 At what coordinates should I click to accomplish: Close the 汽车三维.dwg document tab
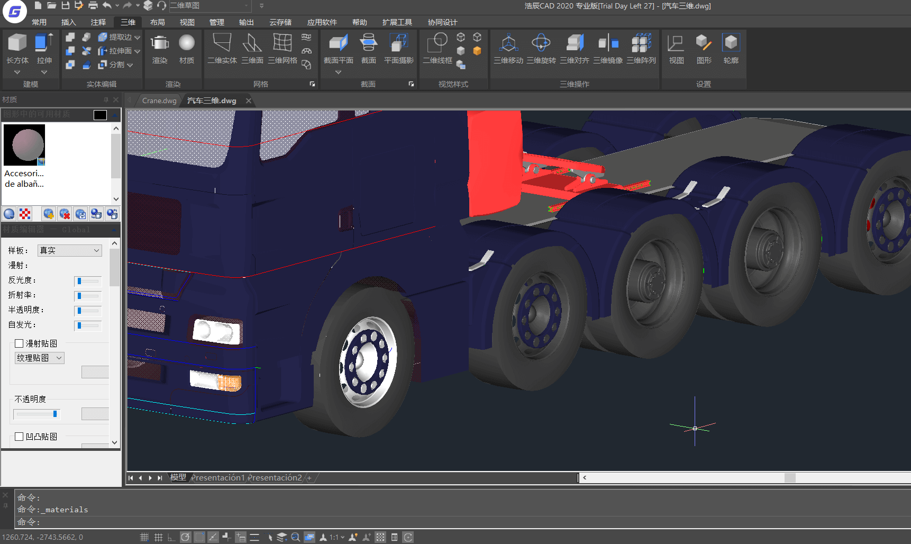tap(249, 101)
